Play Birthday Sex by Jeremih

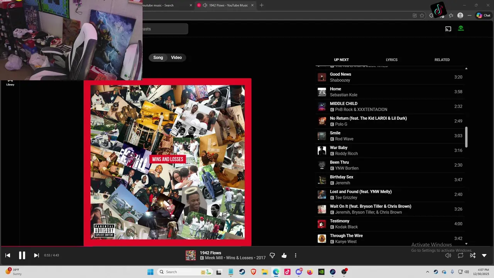[x=390, y=180]
